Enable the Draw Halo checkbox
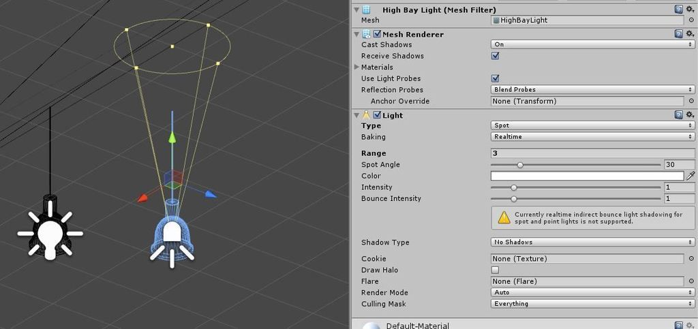698x329 pixels. click(x=495, y=270)
